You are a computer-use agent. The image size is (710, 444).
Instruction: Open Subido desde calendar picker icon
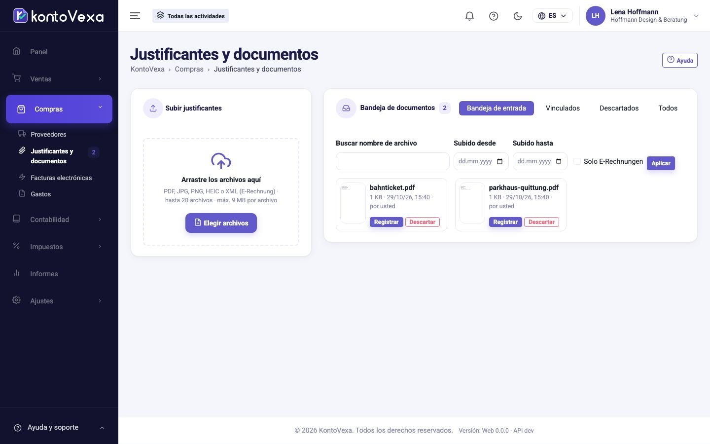point(499,161)
